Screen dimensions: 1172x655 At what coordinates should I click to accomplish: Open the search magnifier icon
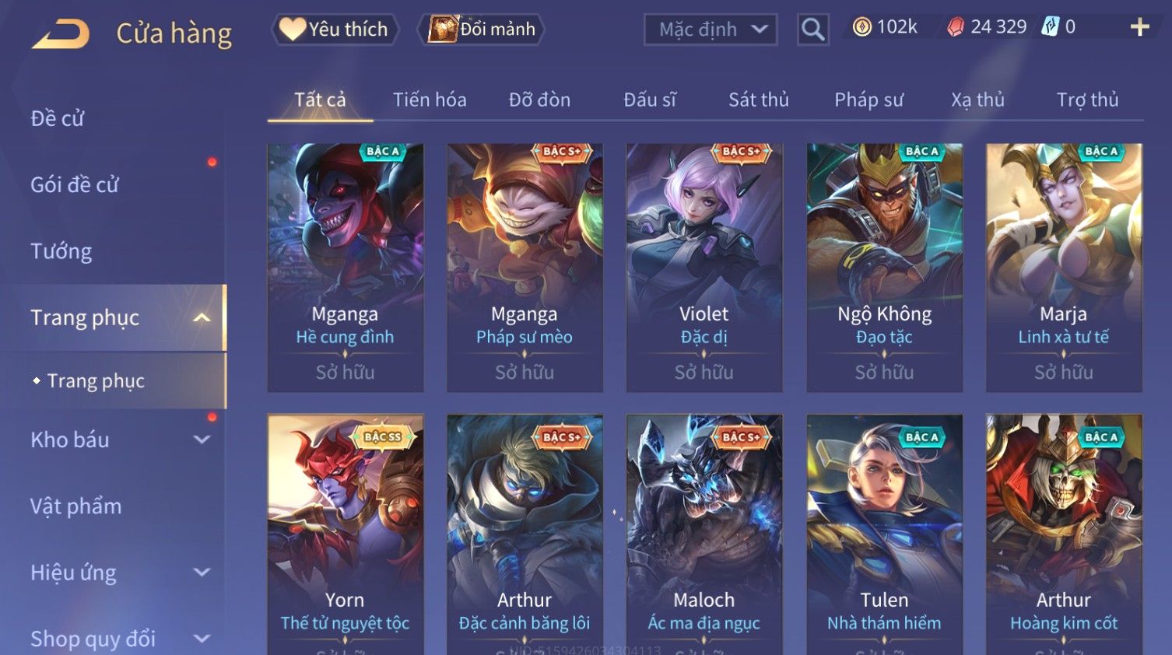(x=812, y=30)
